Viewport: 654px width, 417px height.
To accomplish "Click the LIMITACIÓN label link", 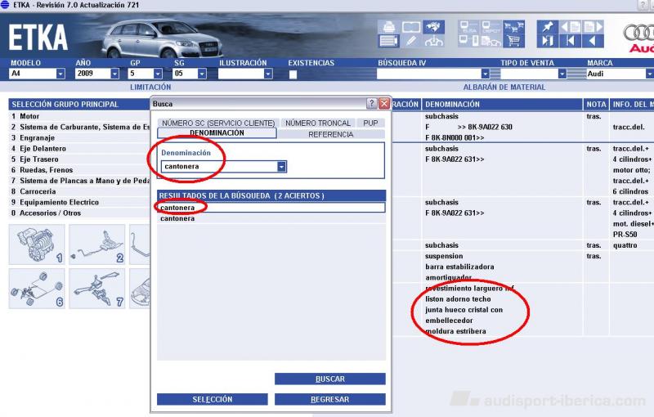I will [x=150, y=87].
